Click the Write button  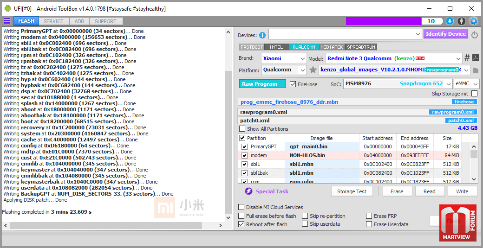462,191
